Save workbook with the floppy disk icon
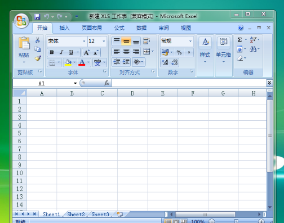This screenshot has height=223, width=284. 37,17
